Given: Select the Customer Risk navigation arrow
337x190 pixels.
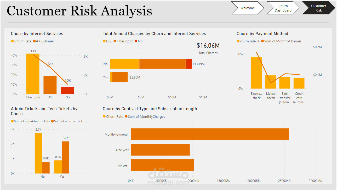Looking at the screenshot, I should 318,8.
